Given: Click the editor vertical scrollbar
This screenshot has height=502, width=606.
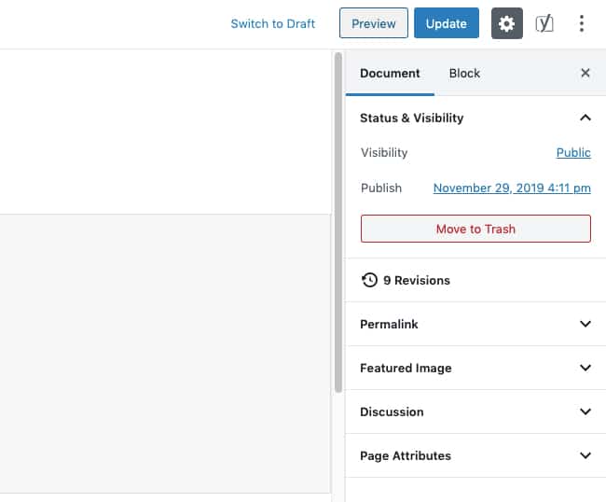Looking at the screenshot, I should point(338,222).
